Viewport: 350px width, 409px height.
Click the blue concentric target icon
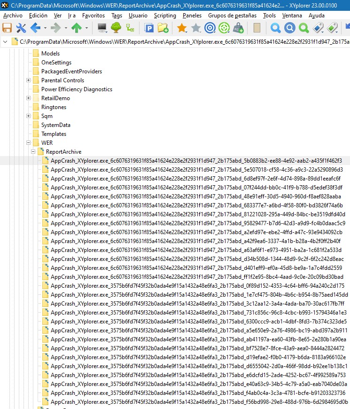pos(210,28)
